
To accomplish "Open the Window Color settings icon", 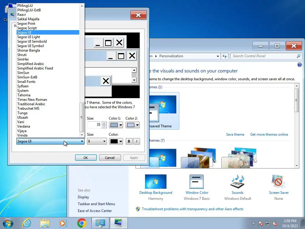I will point(197,182).
